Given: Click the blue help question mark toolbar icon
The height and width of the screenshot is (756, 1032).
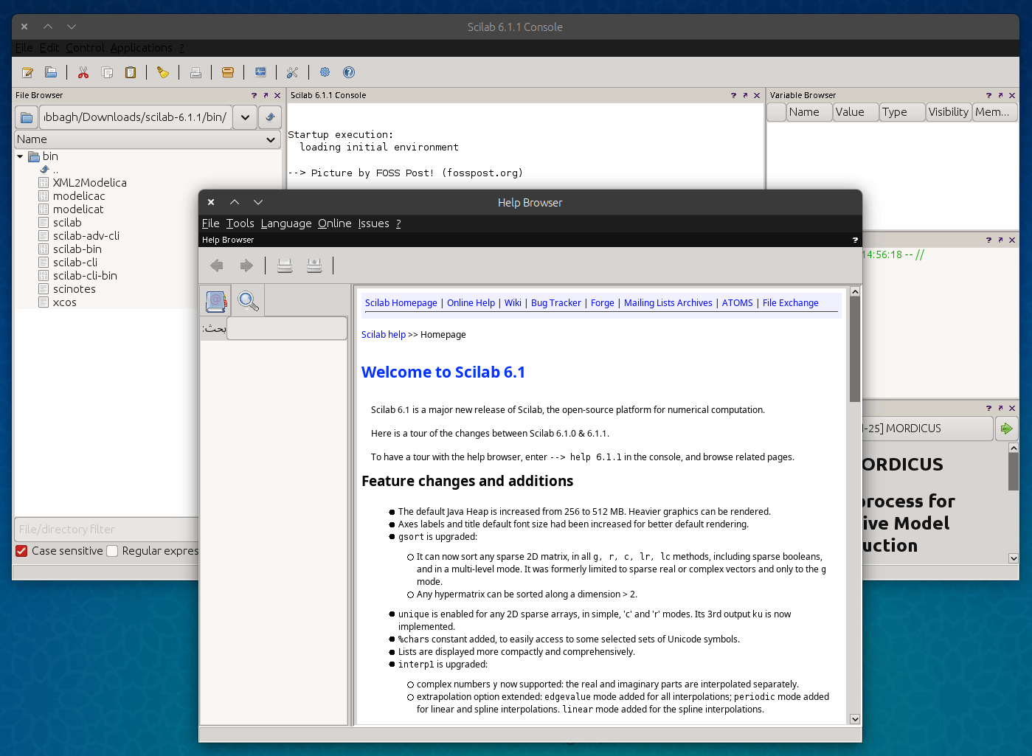Looking at the screenshot, I should click(349, 72).
